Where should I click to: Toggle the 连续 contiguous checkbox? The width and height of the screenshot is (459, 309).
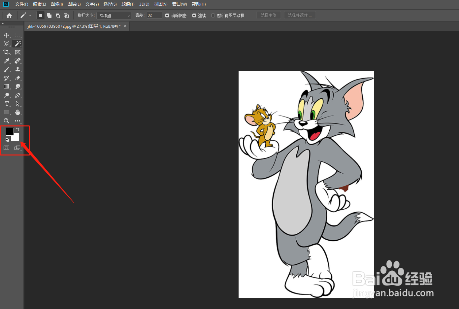click(194, 16)
